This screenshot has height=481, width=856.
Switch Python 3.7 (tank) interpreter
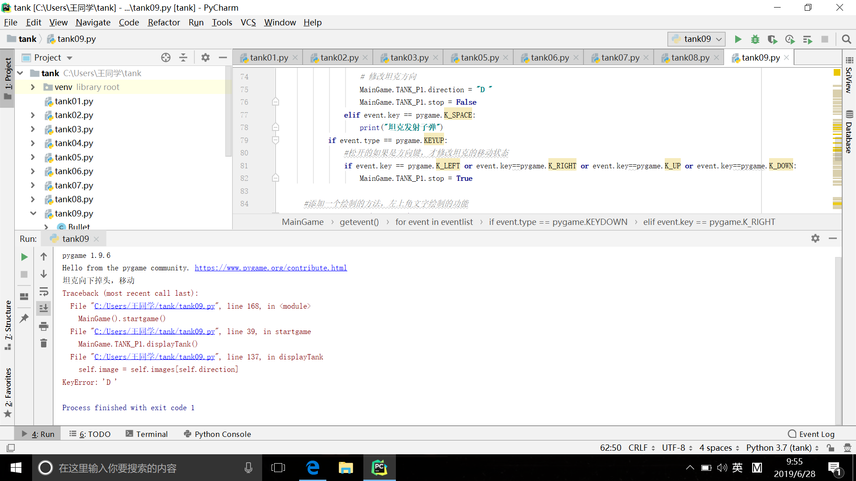tap(782, 448)
